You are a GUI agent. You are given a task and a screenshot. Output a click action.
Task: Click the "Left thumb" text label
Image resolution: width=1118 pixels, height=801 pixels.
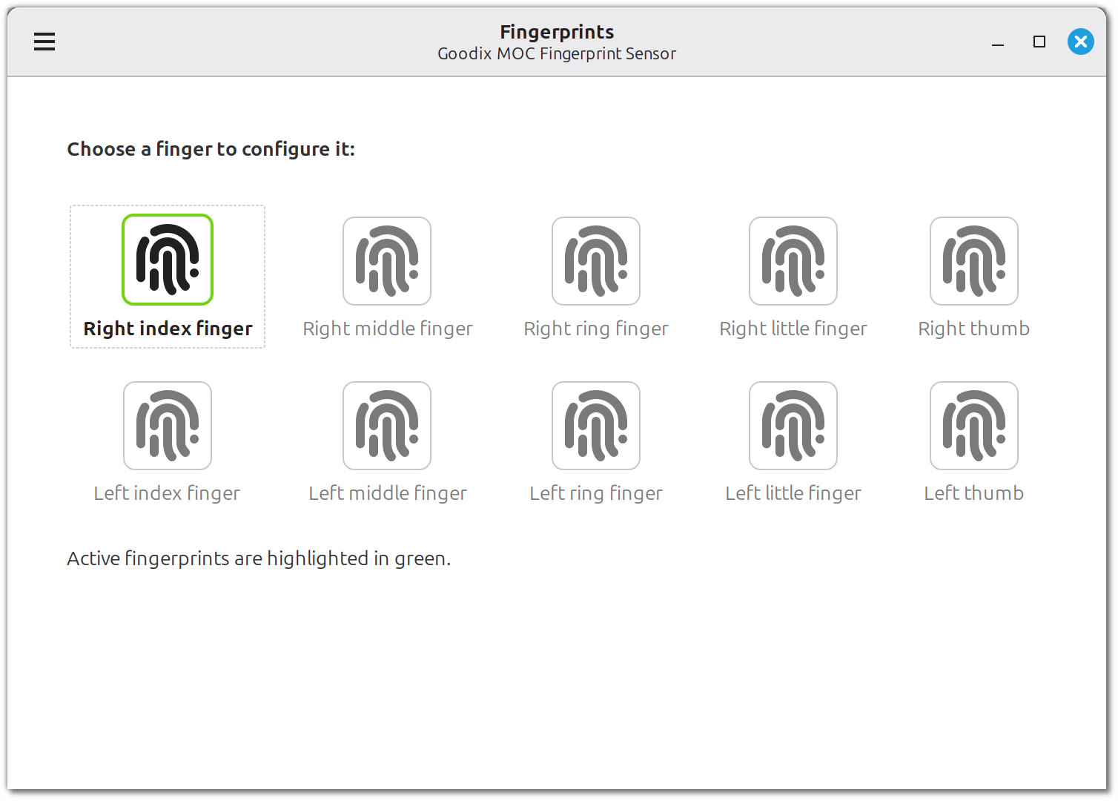tap(973, 493)
